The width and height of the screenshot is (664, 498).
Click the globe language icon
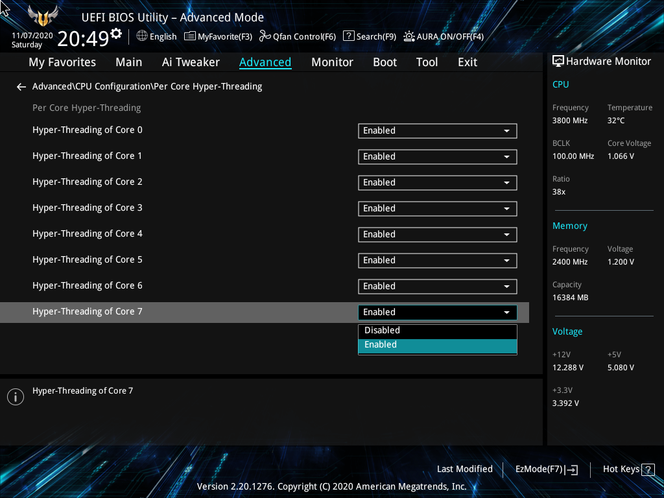(x=142, y=36)
